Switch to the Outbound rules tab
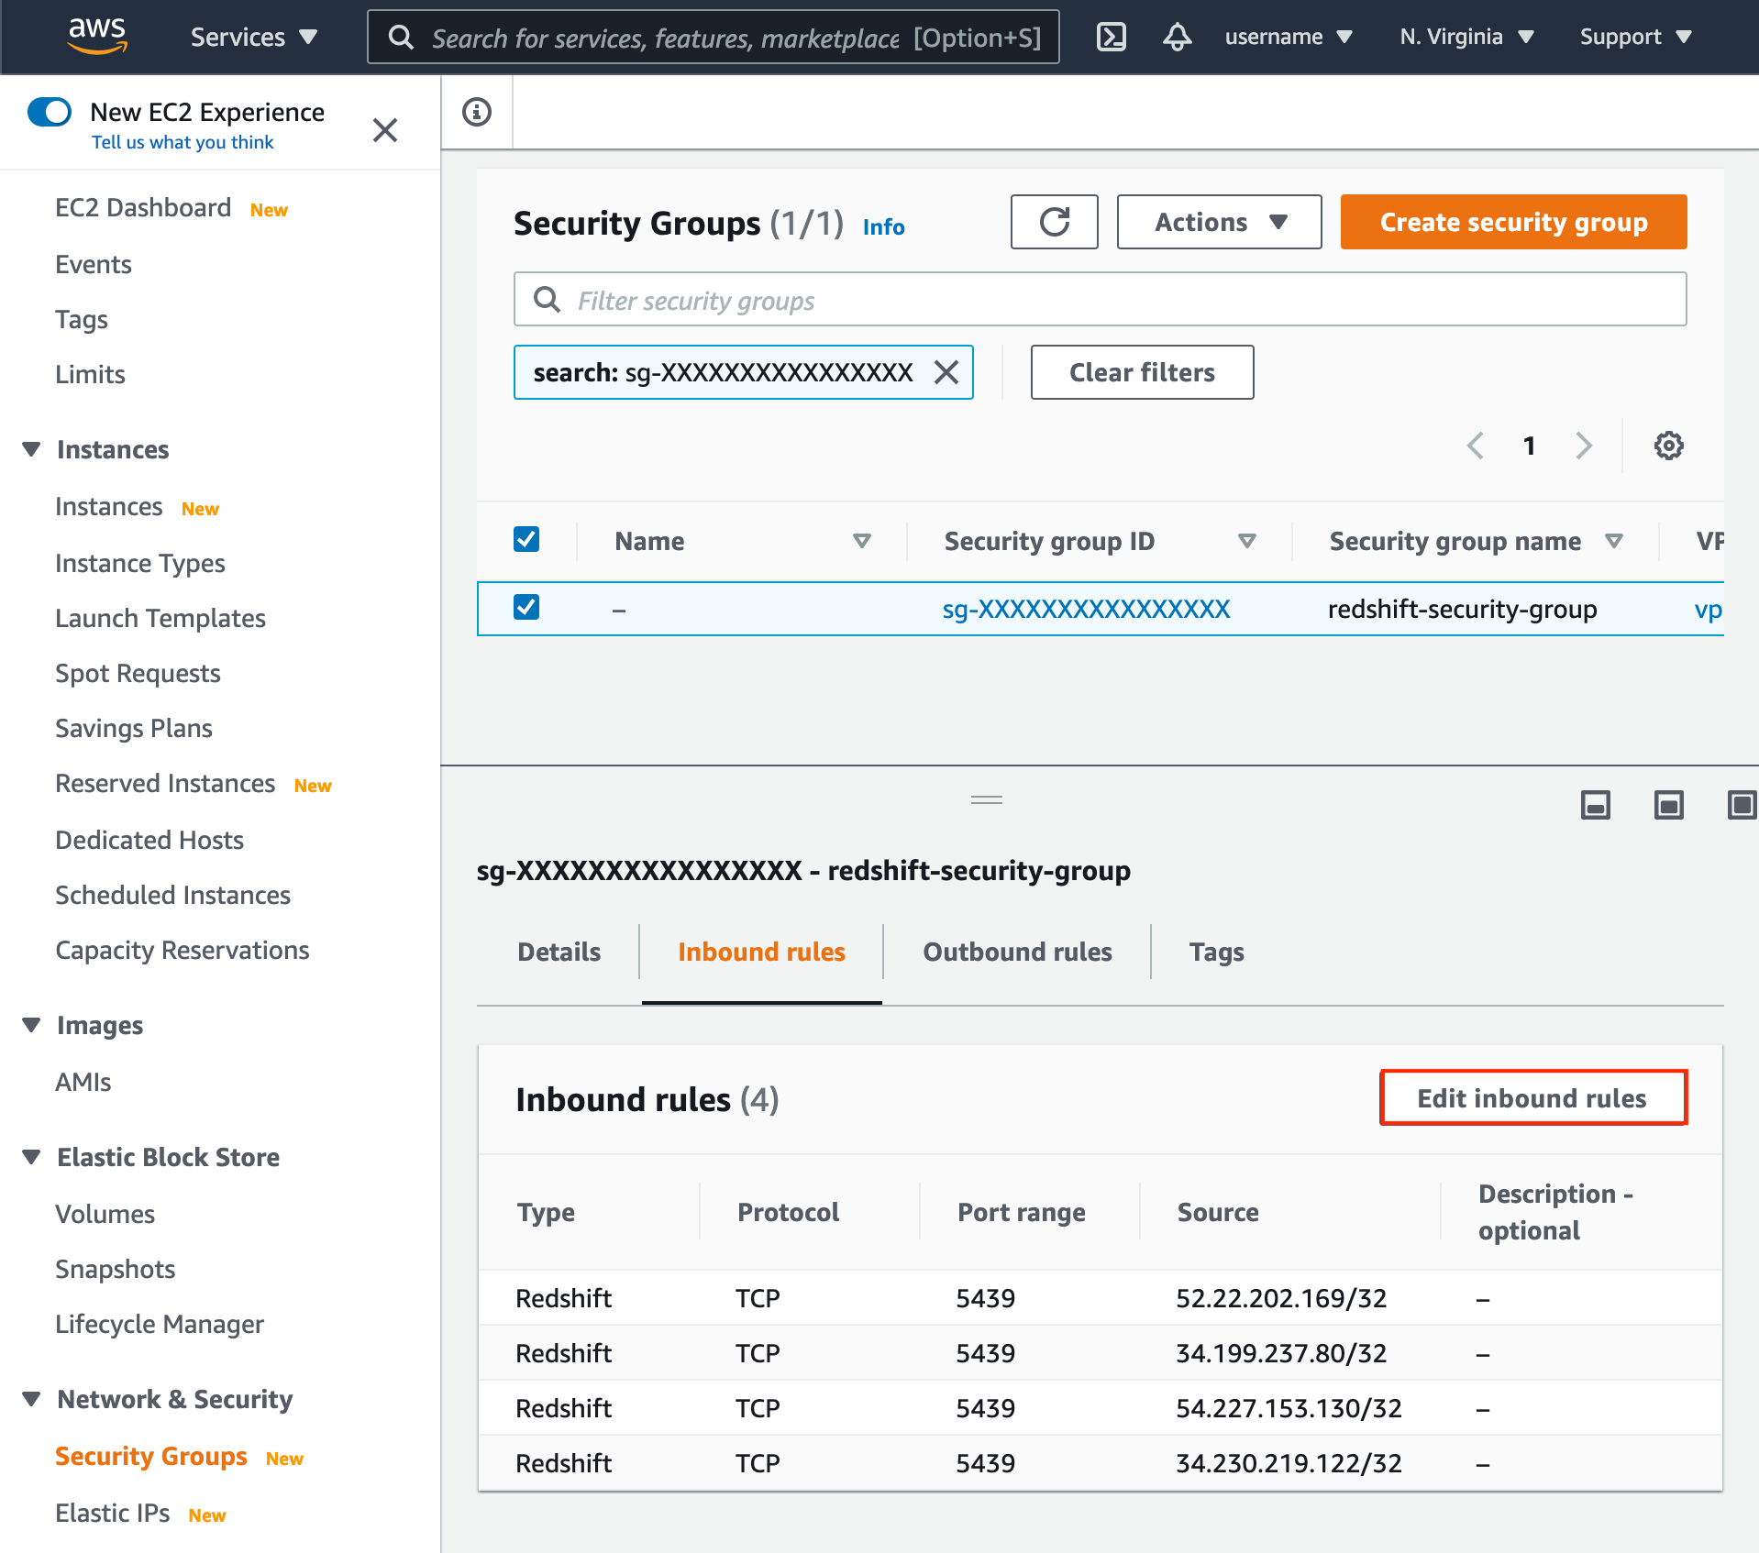The image size is (1759, 1553). [1017, 952]
